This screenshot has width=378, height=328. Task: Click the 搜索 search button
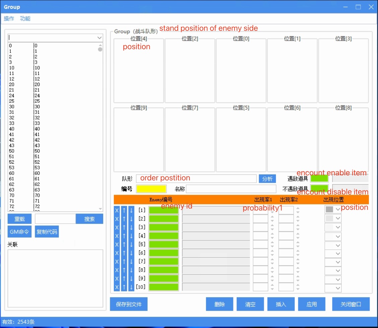[89, 219]
